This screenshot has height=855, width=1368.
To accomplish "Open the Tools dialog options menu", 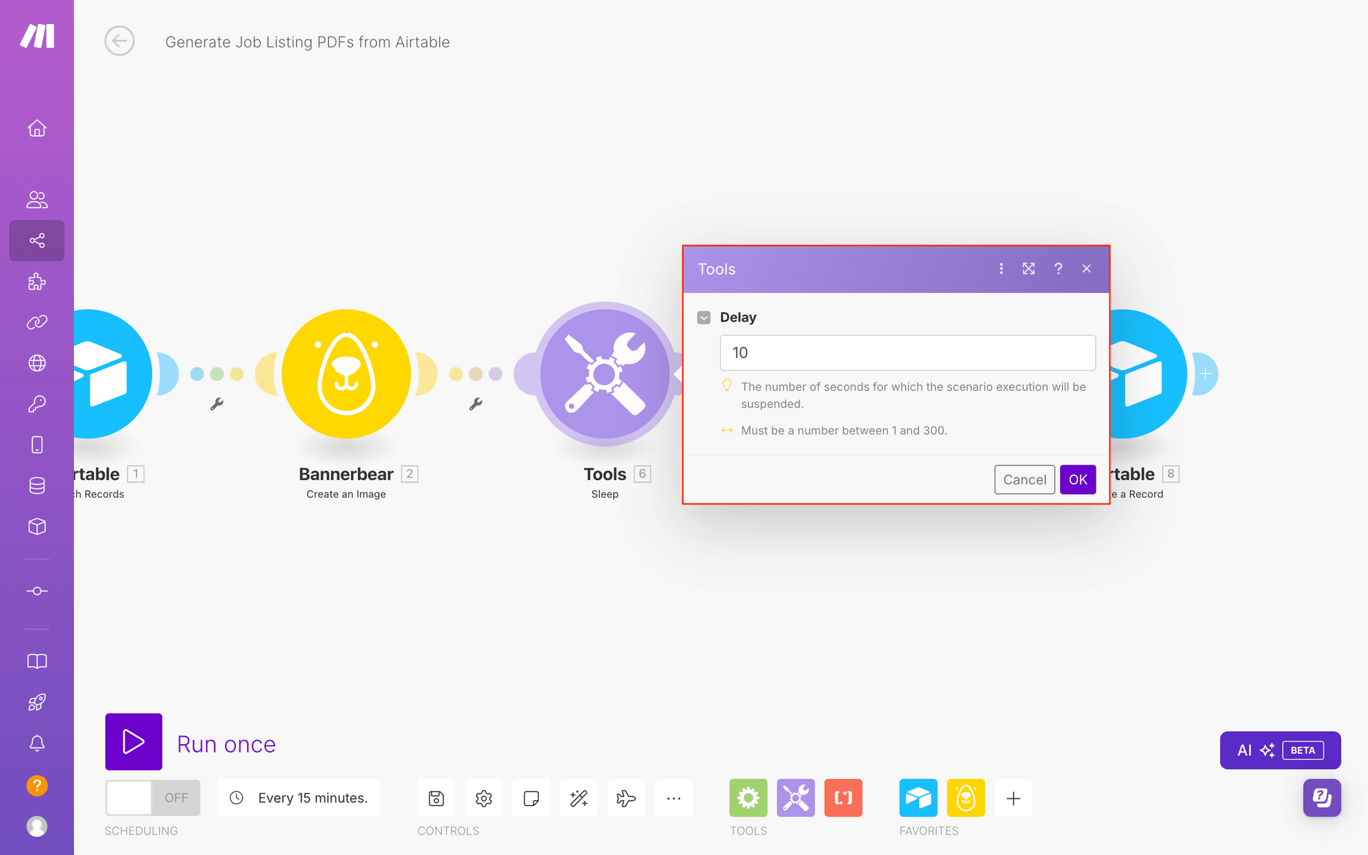I will (1001, 269).
